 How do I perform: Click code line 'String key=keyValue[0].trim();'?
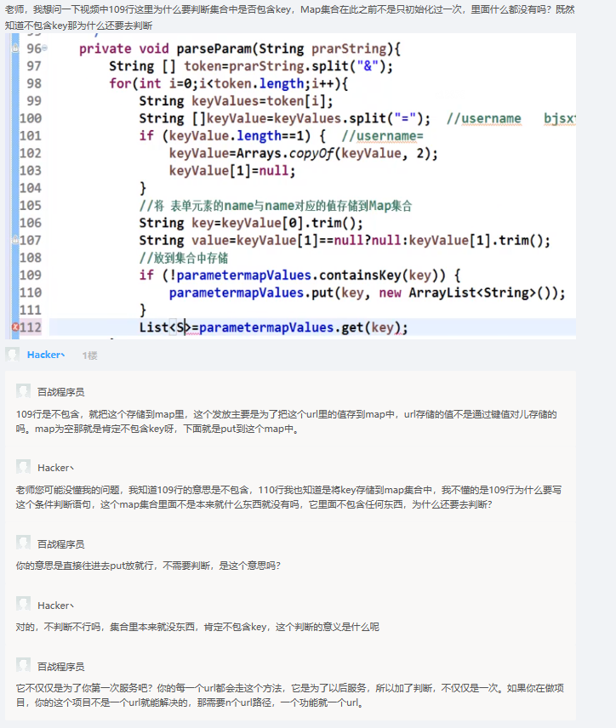click(251, 224)
